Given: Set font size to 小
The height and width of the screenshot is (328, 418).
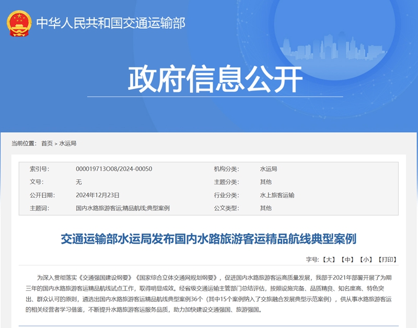Looking at the screenshot, I should (x=366, y=260).
